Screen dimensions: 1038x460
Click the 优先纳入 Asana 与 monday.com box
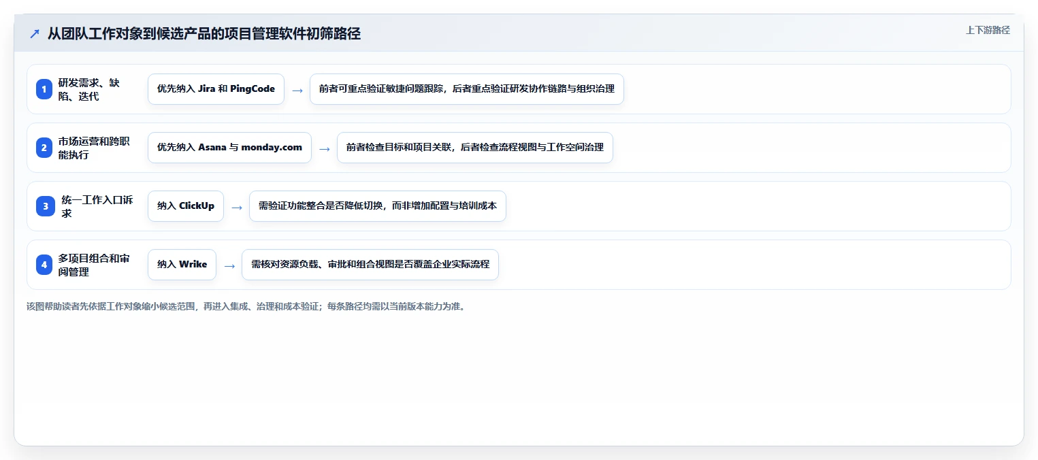click(x=229, y=148)
